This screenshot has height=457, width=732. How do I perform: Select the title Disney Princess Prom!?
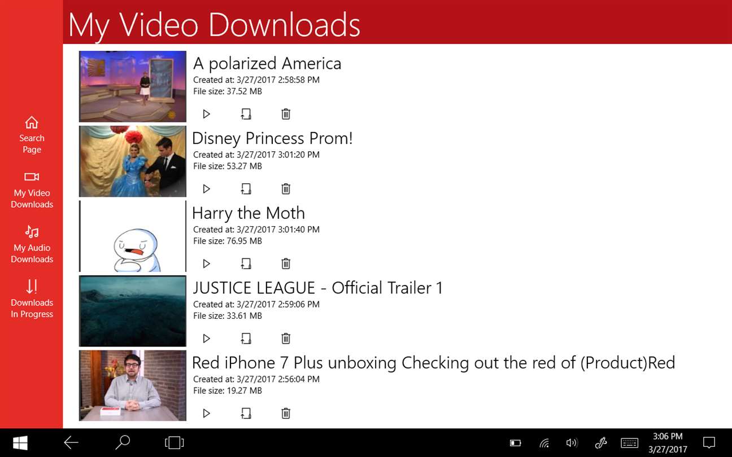(x=272, y=138)
